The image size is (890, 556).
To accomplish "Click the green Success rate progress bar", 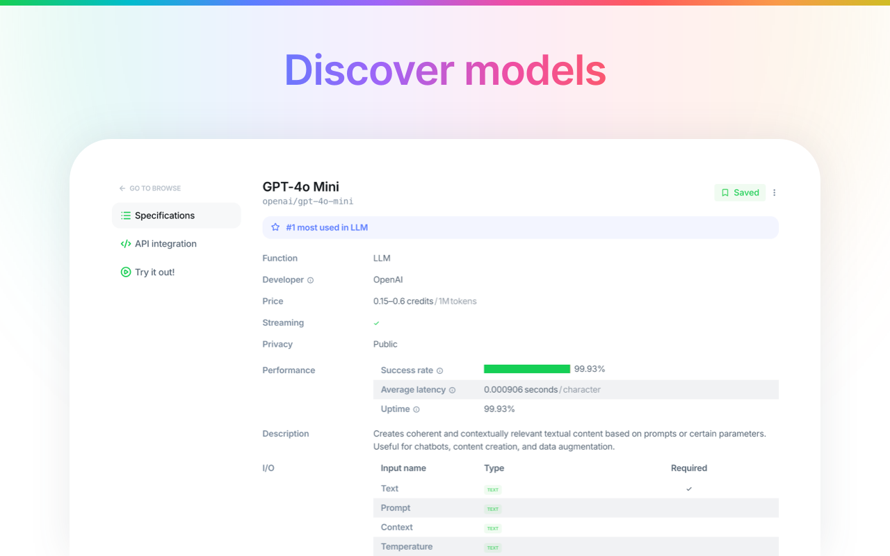I will point(527,369).
